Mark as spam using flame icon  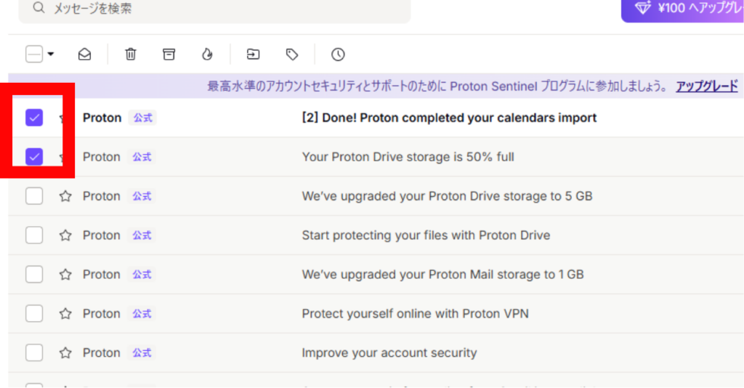coord(207,54)
